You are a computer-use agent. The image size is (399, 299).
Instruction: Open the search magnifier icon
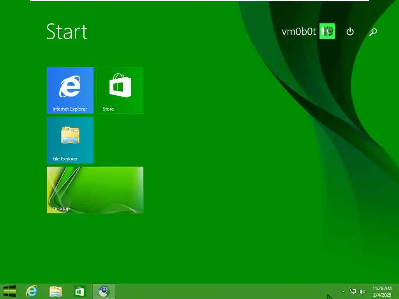pos(373,32)
